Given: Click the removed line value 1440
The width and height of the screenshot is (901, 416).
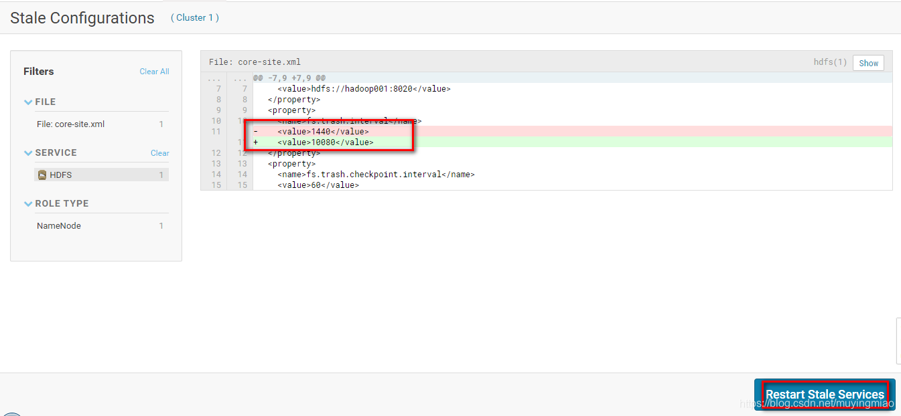Looking at the screenshot, I should [323, 132].
